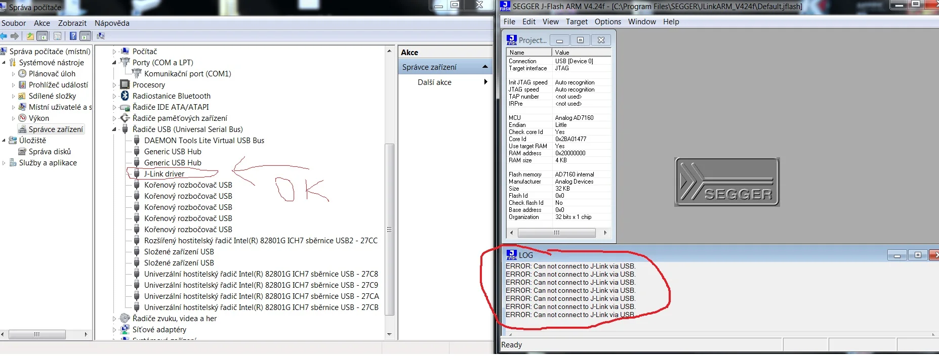The width and height of the screenshot is (939, 356).
Task: Click the USB [Device 0] connection value
Action: [574, 61]
